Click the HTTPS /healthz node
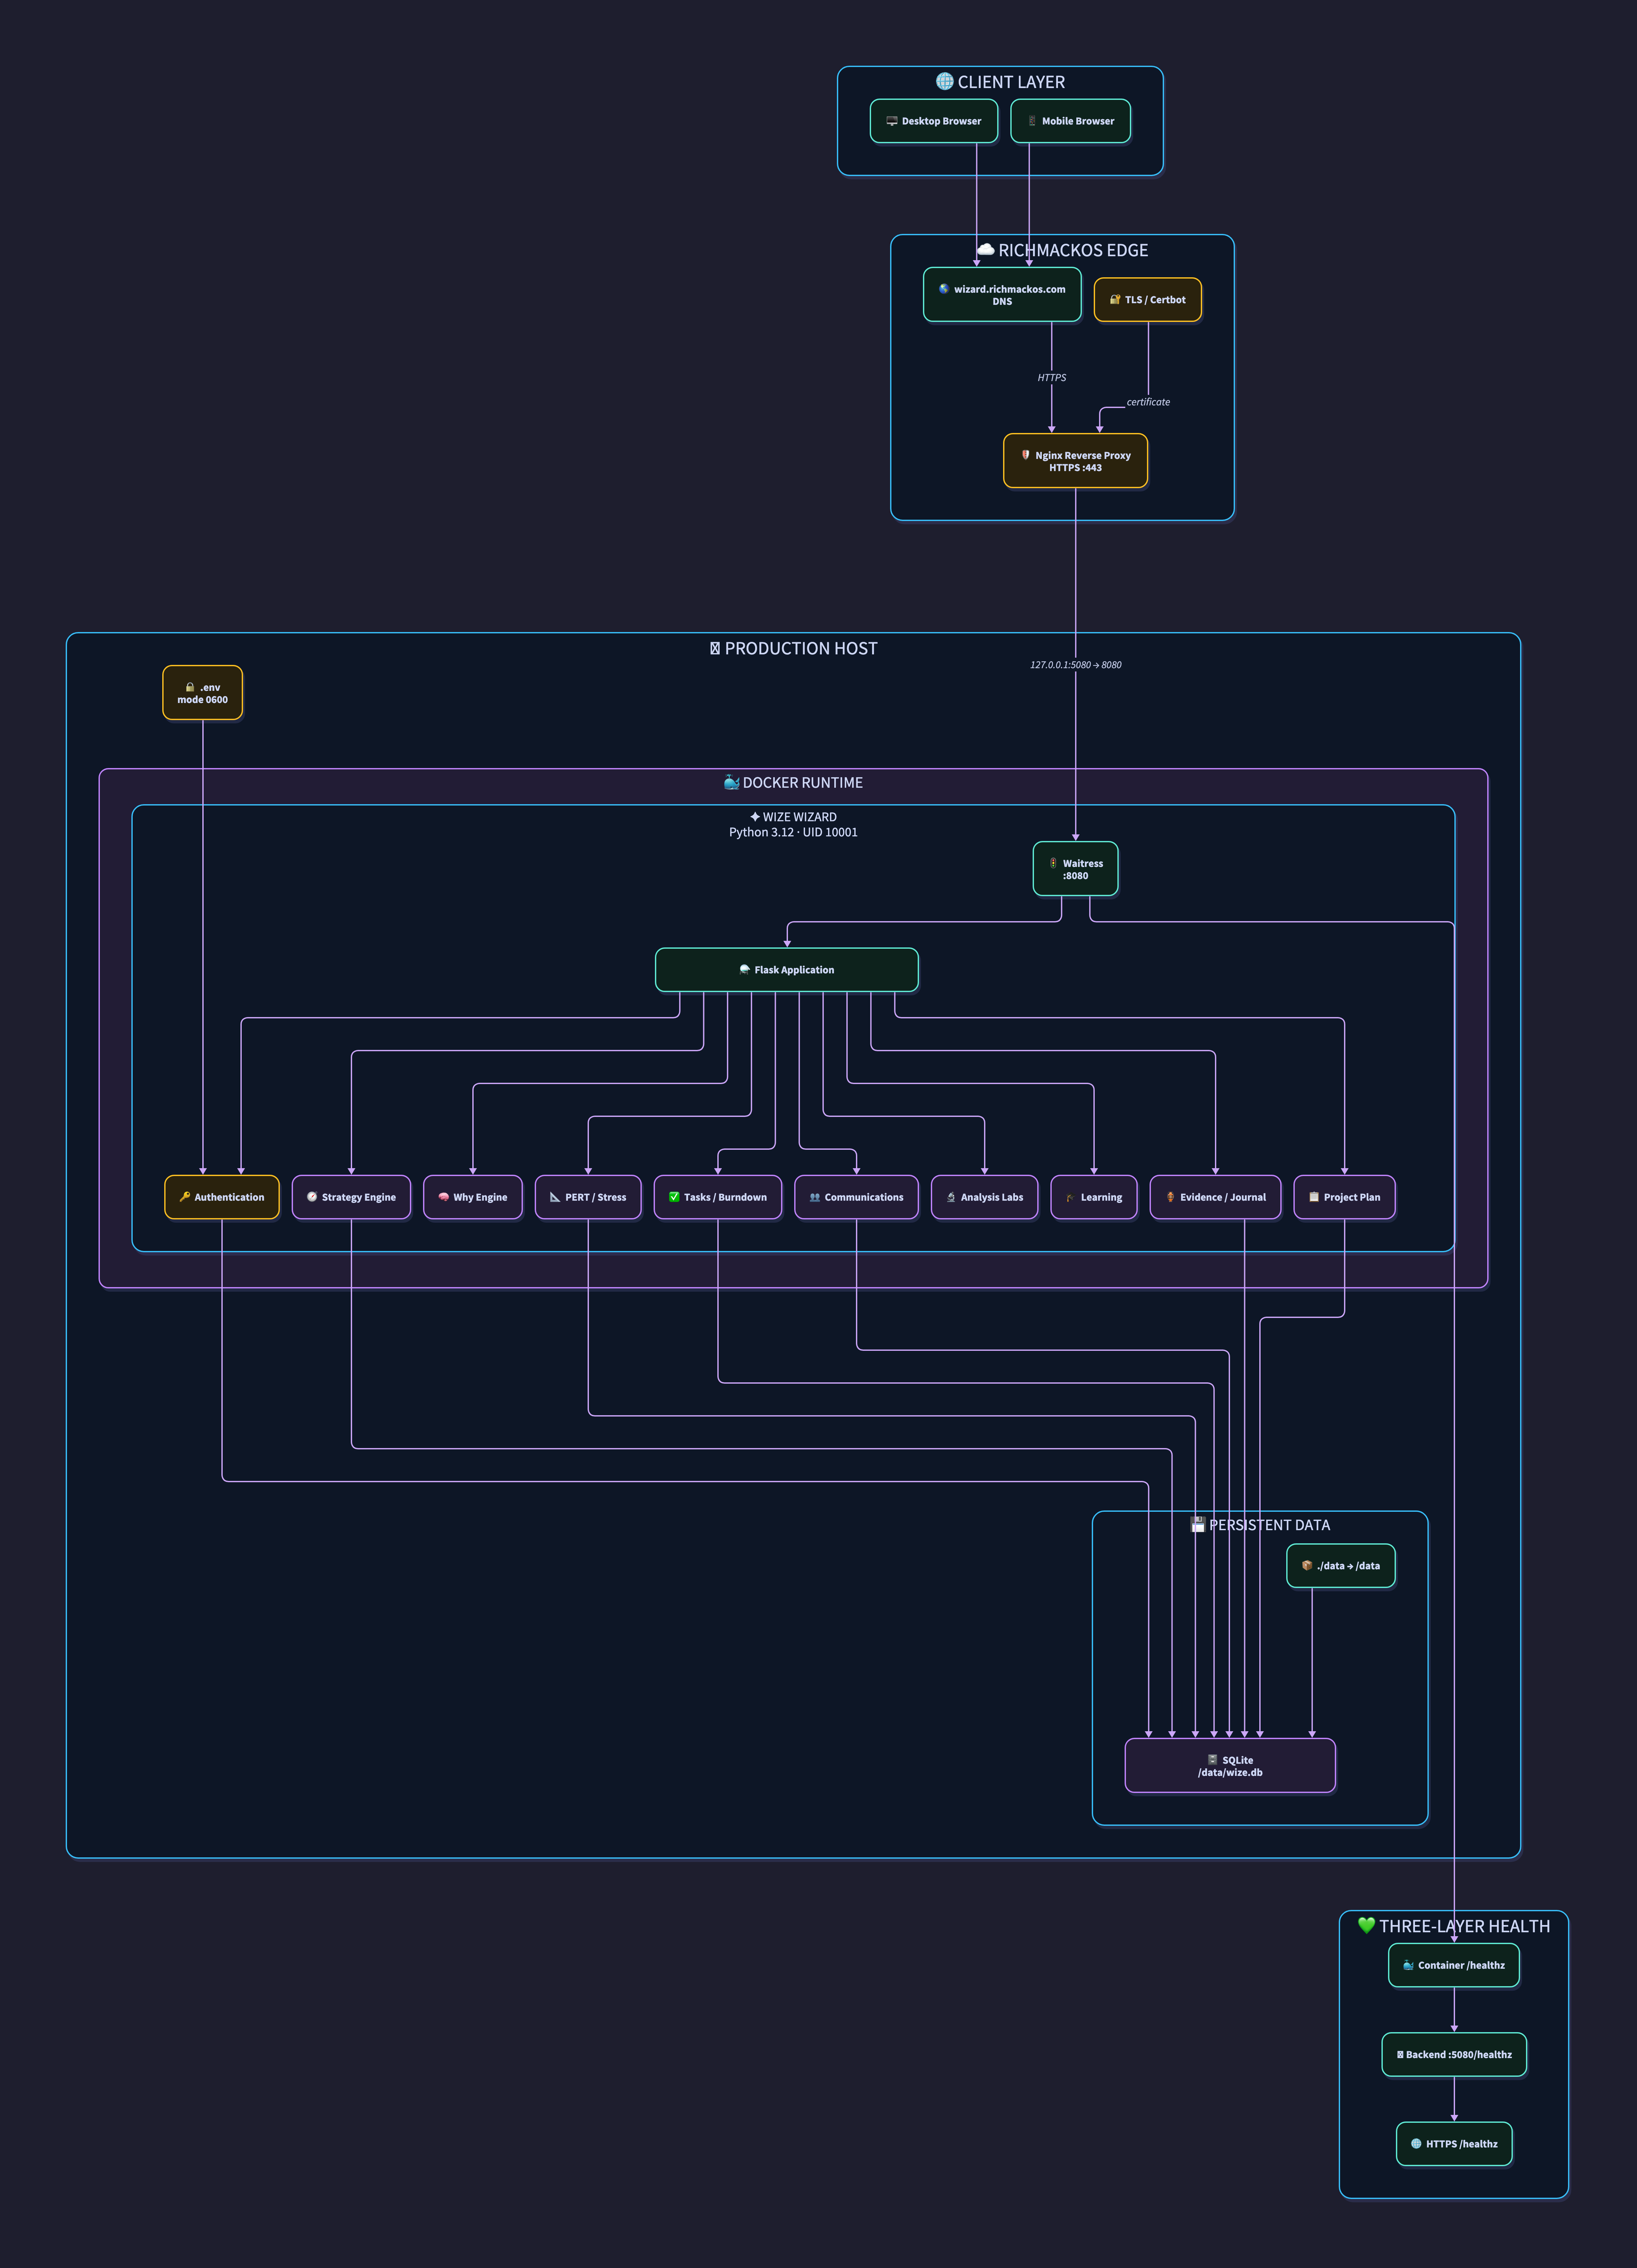1637x2268 pixels. 1454,2144
